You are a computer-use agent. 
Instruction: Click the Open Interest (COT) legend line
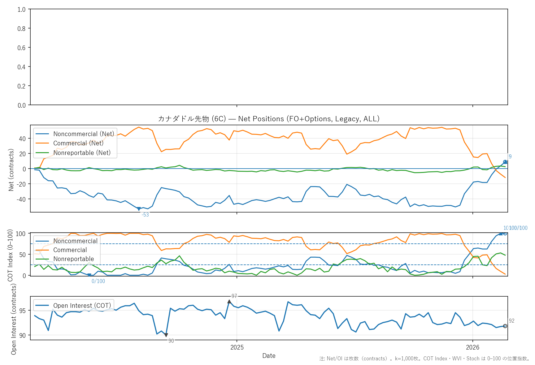coord(42,306)
